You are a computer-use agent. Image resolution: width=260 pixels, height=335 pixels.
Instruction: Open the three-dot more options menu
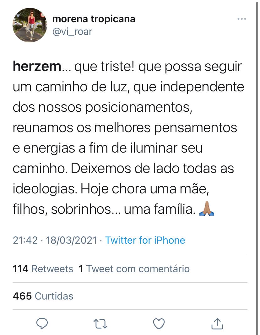241,19
